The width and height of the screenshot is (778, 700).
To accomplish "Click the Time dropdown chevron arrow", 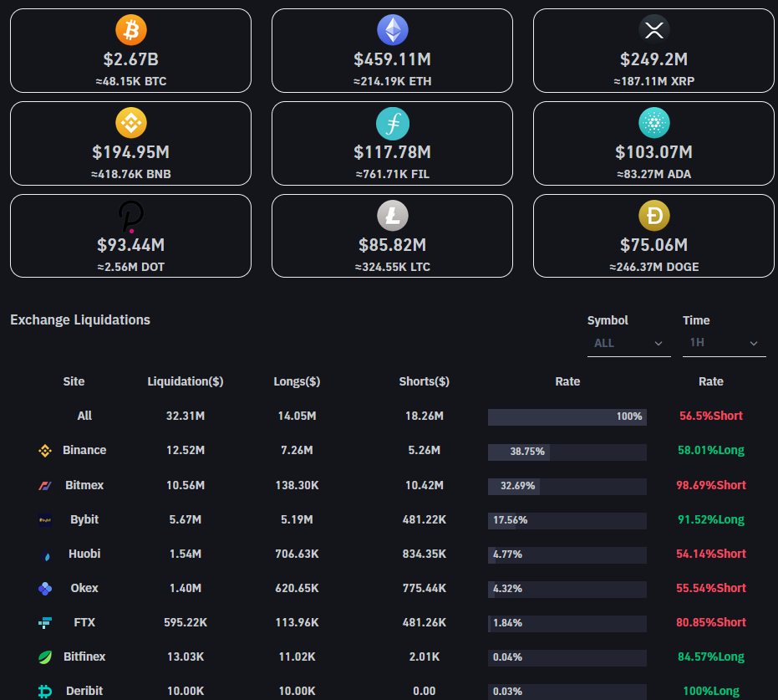I will click(x=753, y=343).
